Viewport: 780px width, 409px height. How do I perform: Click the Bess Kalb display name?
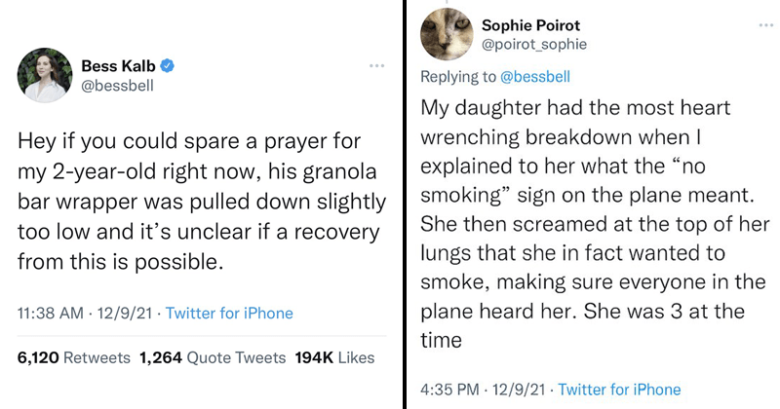127,66
